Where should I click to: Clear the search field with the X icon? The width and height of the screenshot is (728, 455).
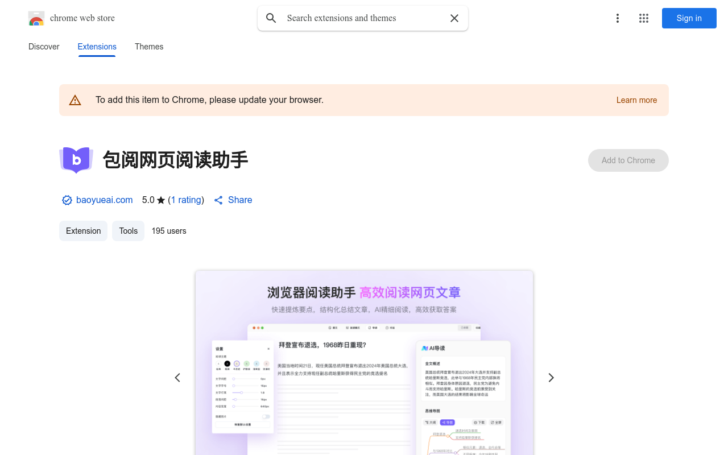(x=454, y=18)
